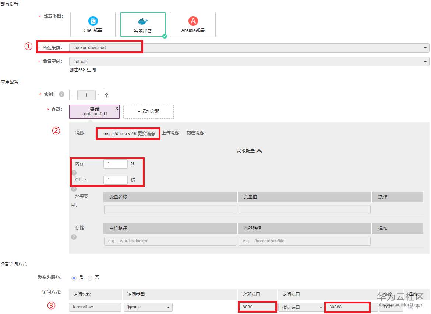Click the 访问端口 column header
Image resolution: width=431 pixels, height=314 pixels.
(x=328, y=295)
